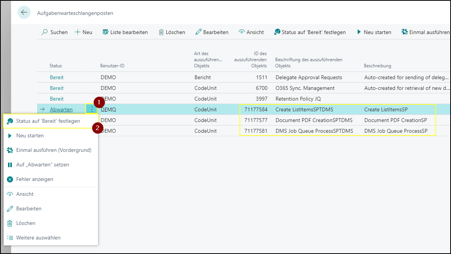Click the Beschreibung column header
This screenshot has width=451, height=254.
point(378,66)
